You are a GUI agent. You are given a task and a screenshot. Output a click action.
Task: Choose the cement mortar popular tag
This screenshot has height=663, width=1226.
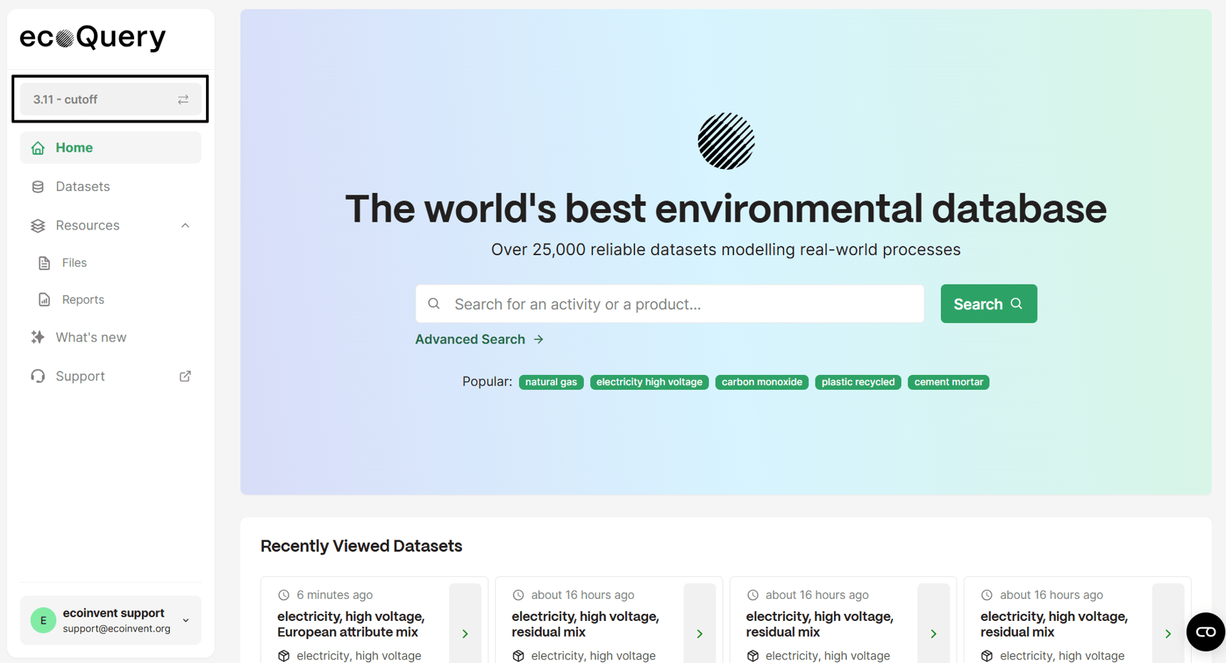tap(948, 382)
